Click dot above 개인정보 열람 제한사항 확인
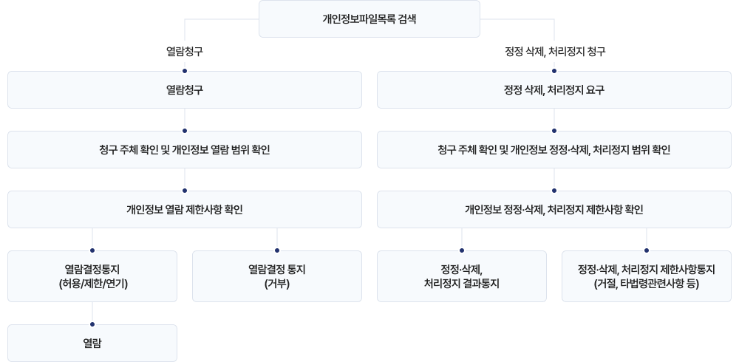This screenshot has height=362, width=739. [x=185, y=191]
